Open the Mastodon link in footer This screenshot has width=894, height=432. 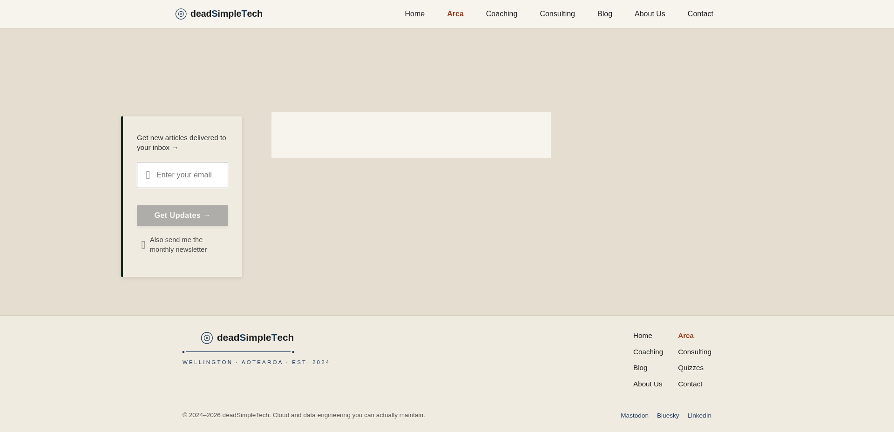click(635, 416)
